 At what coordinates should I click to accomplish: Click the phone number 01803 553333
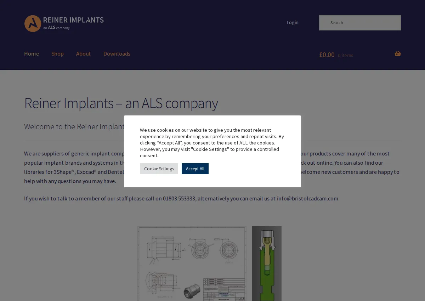coord(179,198)
